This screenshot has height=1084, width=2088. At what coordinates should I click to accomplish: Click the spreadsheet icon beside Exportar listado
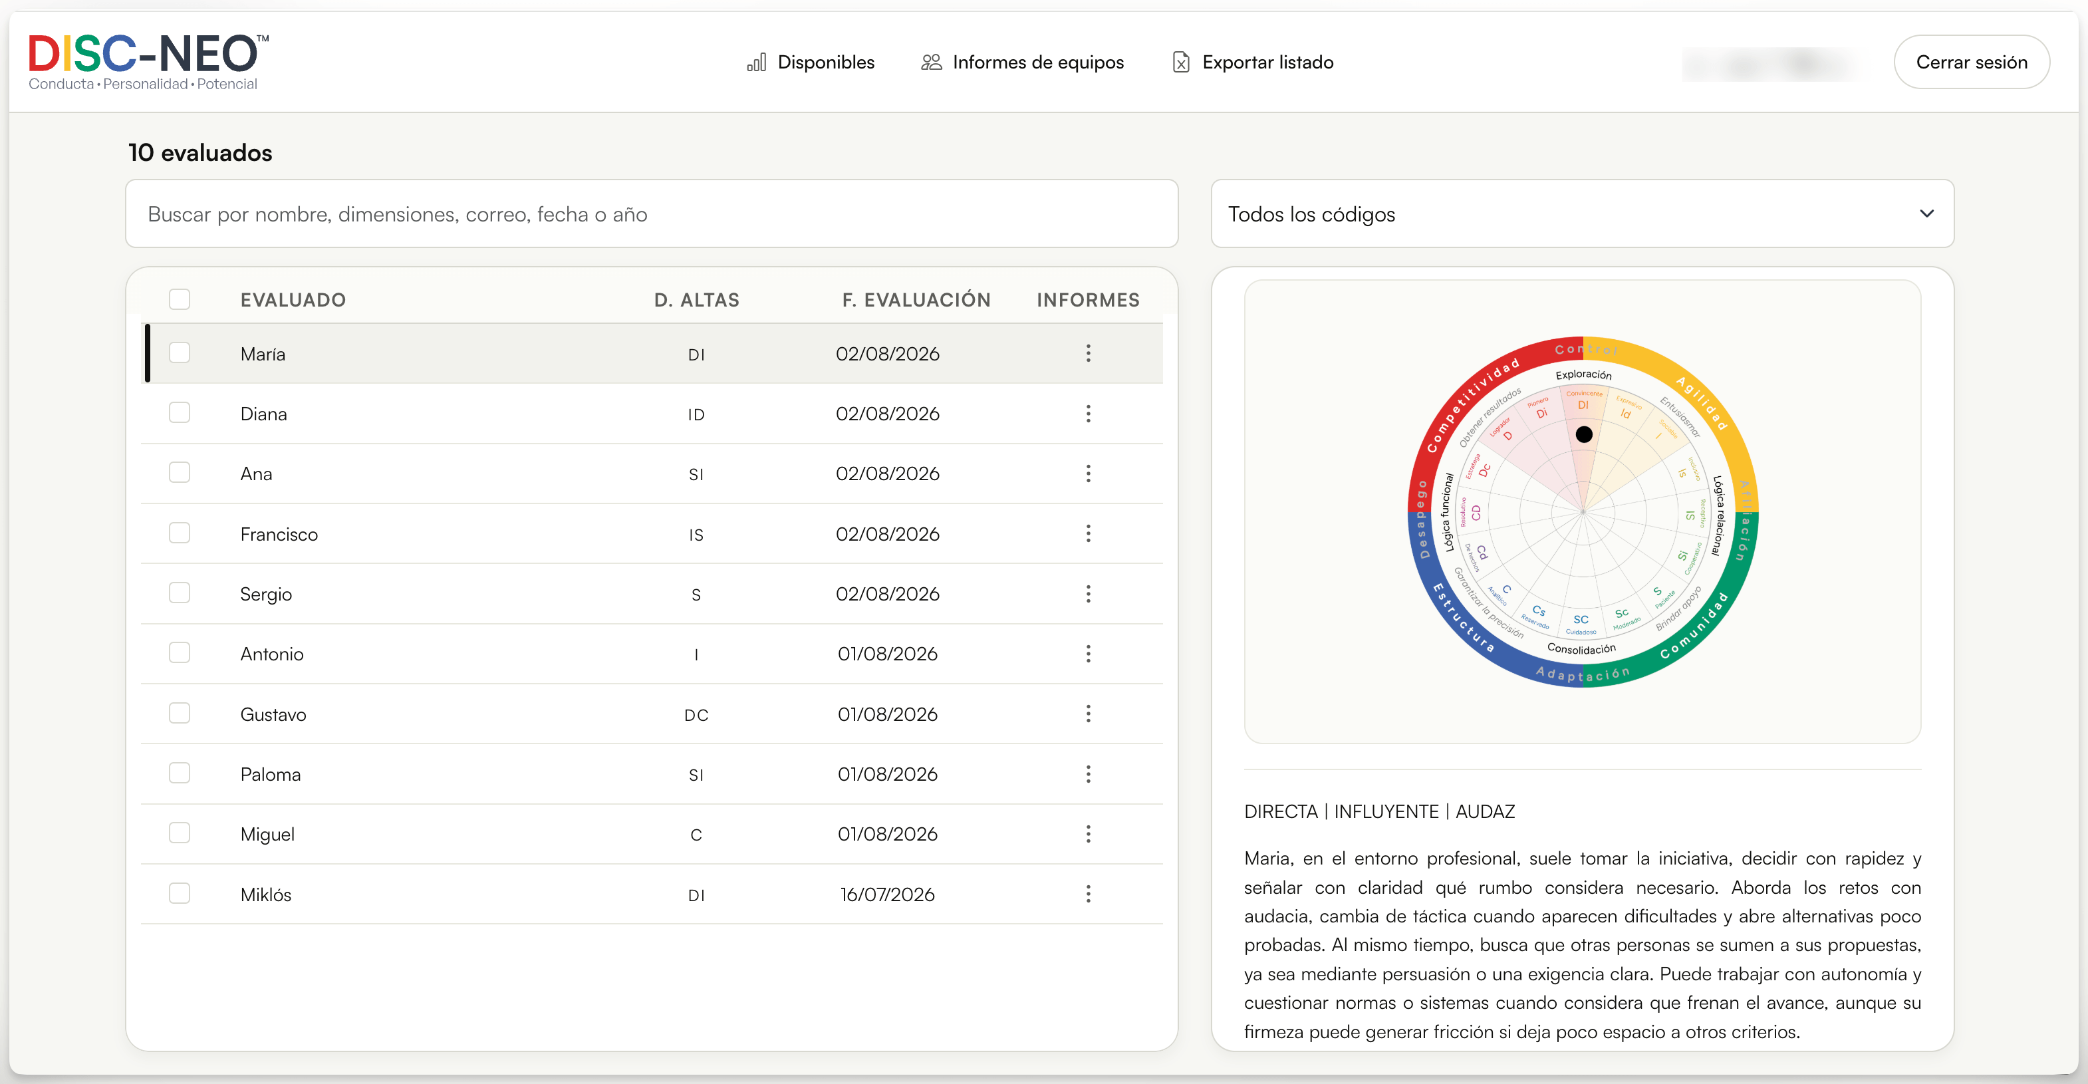click(1181, 63)
